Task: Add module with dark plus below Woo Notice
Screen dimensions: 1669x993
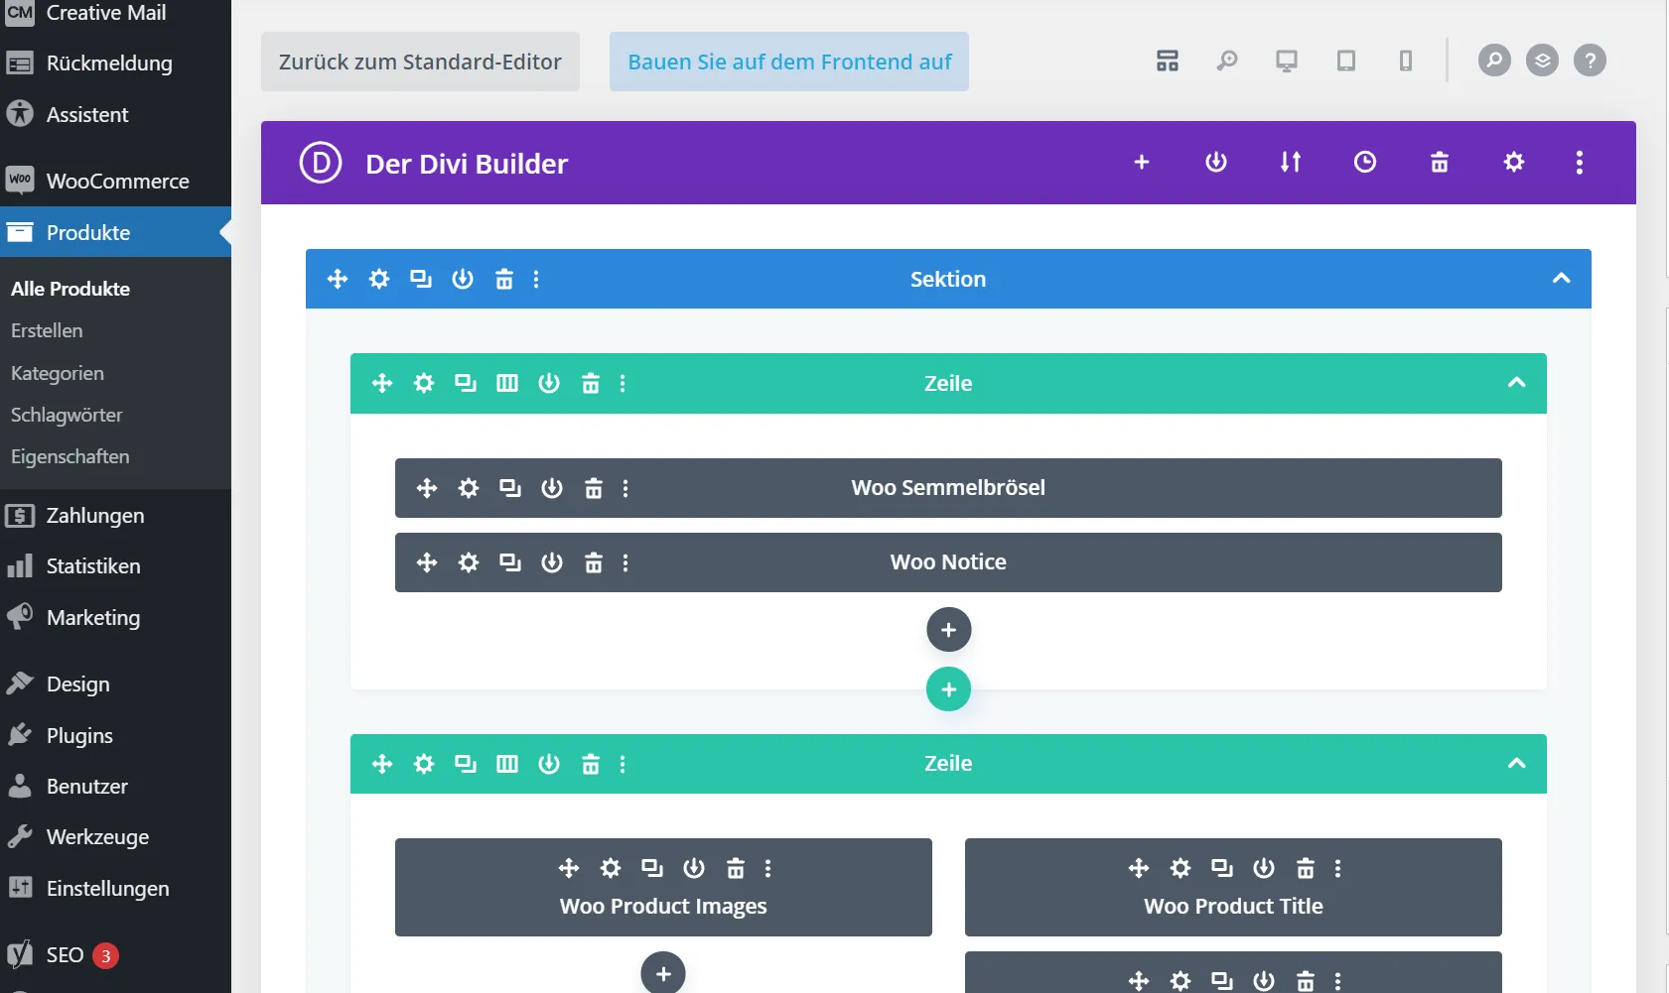Action: point(949,630)
